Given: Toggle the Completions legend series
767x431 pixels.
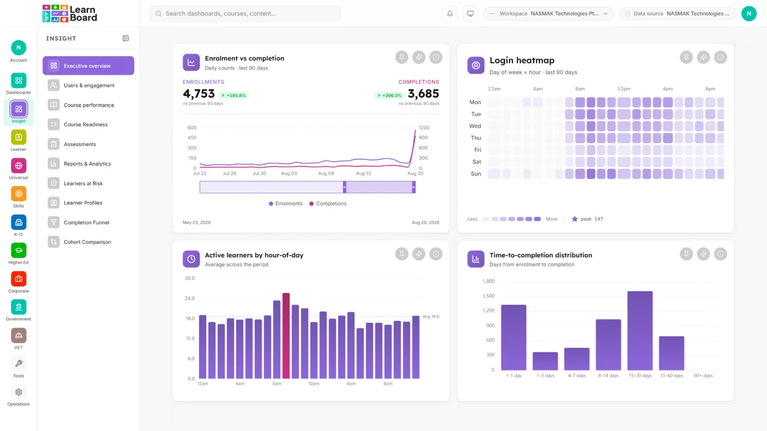Looking at the screenshot, I should (x=328, y=204).
